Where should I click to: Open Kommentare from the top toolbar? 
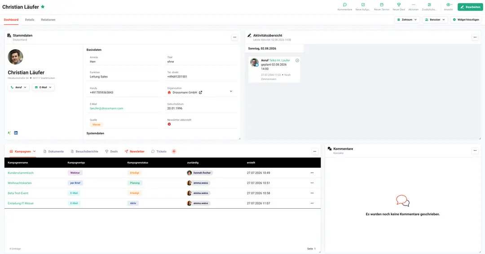click(x=344, y=7)
